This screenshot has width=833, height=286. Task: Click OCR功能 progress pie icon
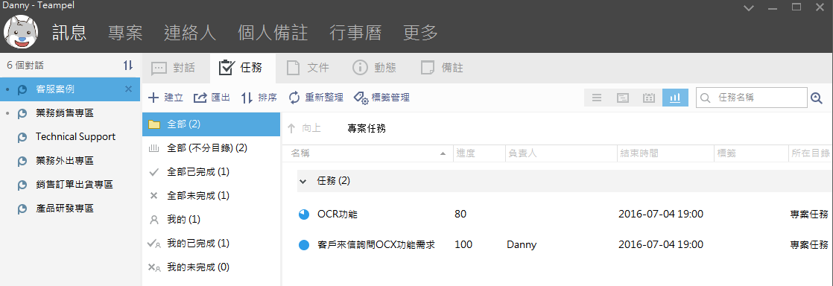304,214
